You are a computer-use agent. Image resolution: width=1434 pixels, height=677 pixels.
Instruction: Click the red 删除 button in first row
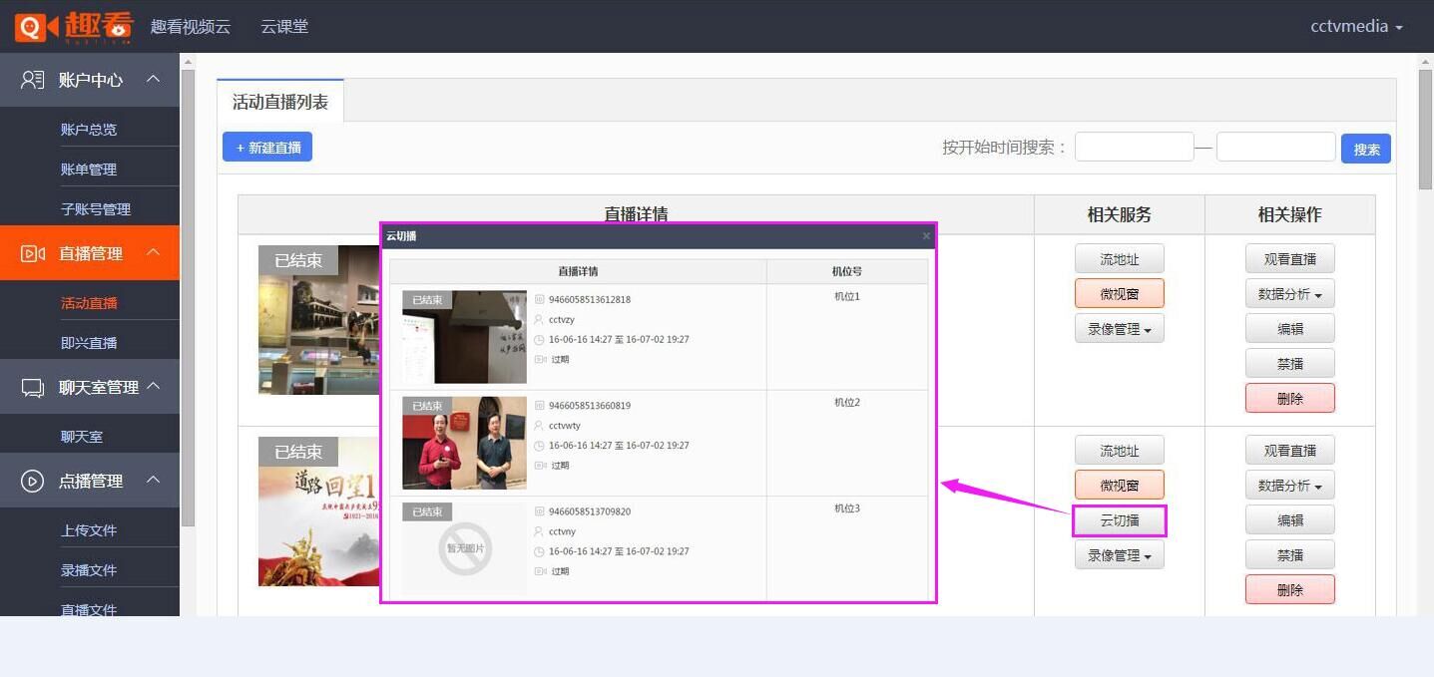[1289, 398]
